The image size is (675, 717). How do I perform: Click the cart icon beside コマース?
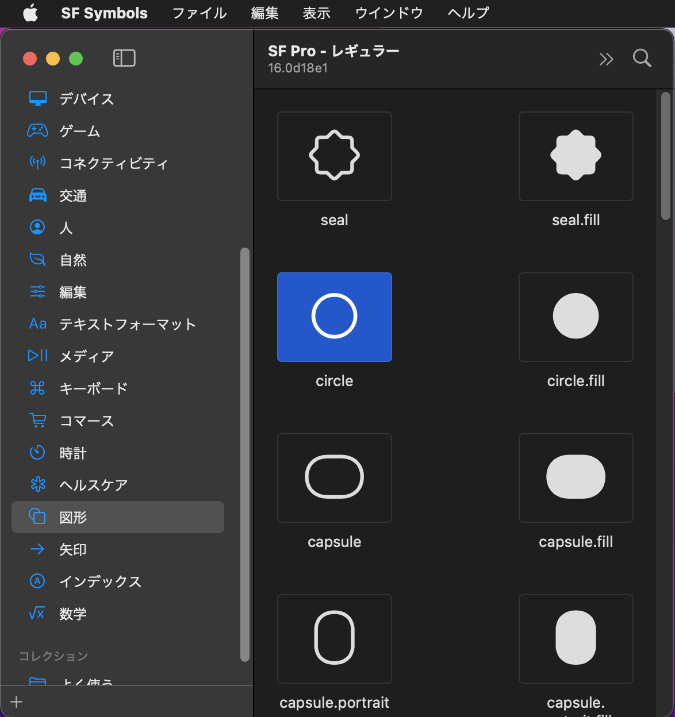pos(38,421)
